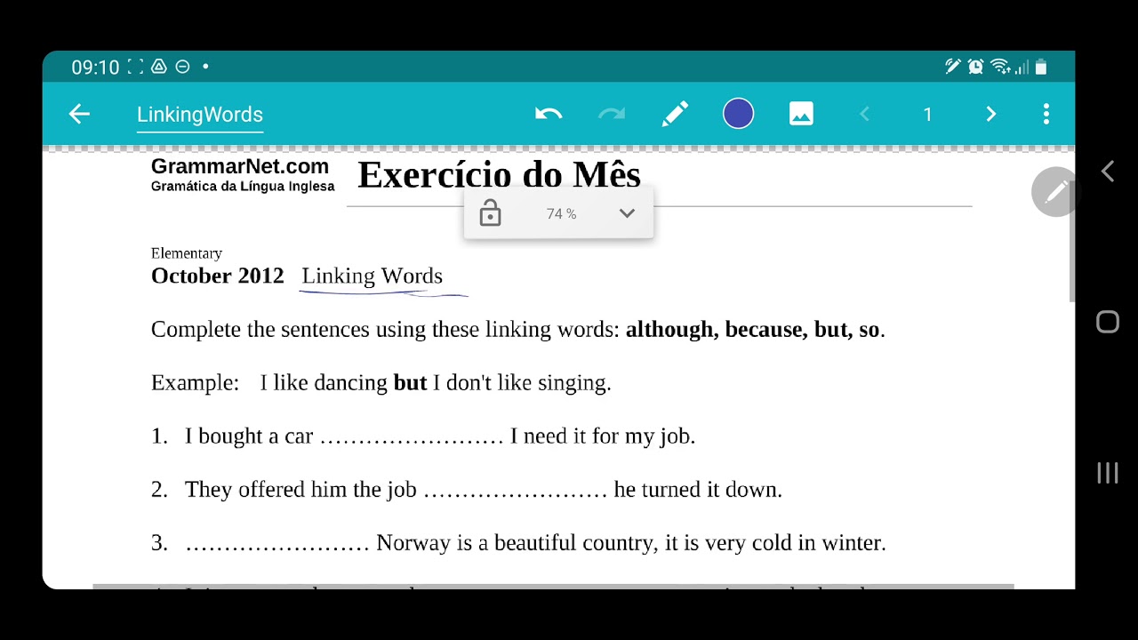This screenshot has height=640, width=1138.
Task: Tap the blank before Norway in sentence 3
Action: 277,545
